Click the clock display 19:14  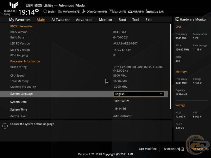point(27,12)
